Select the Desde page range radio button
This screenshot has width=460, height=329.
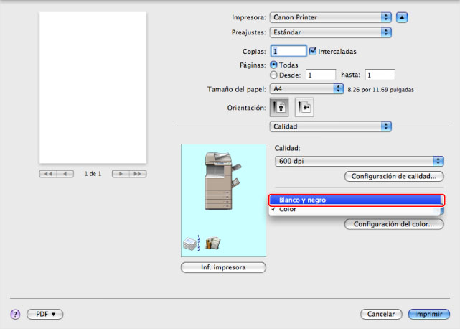coord(273,74)
